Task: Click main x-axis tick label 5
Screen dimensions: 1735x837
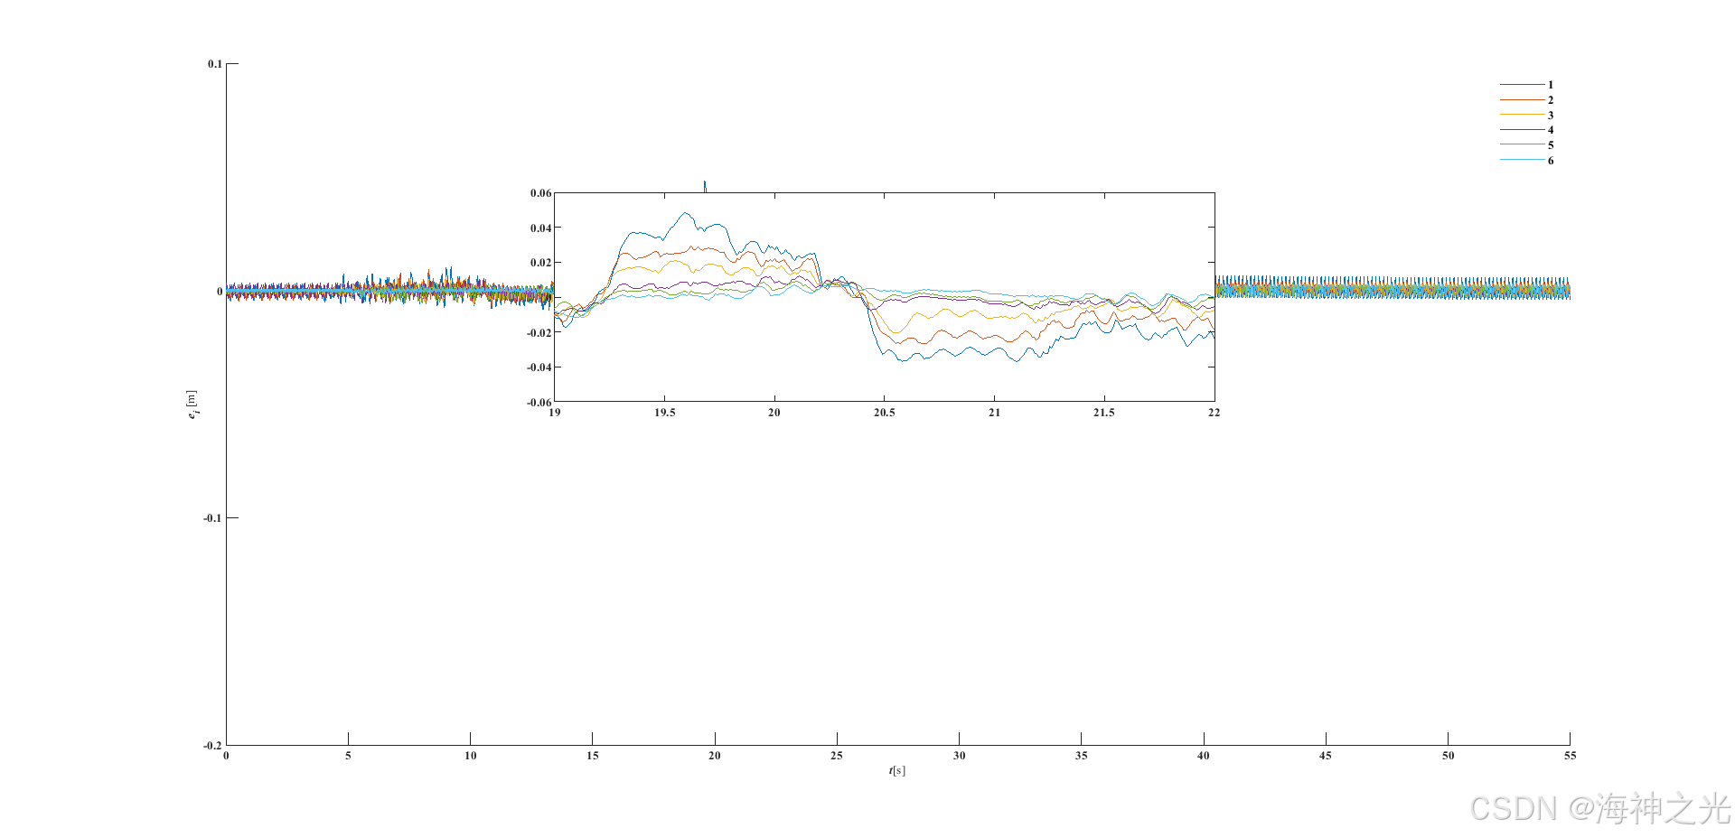Action: 348,756
